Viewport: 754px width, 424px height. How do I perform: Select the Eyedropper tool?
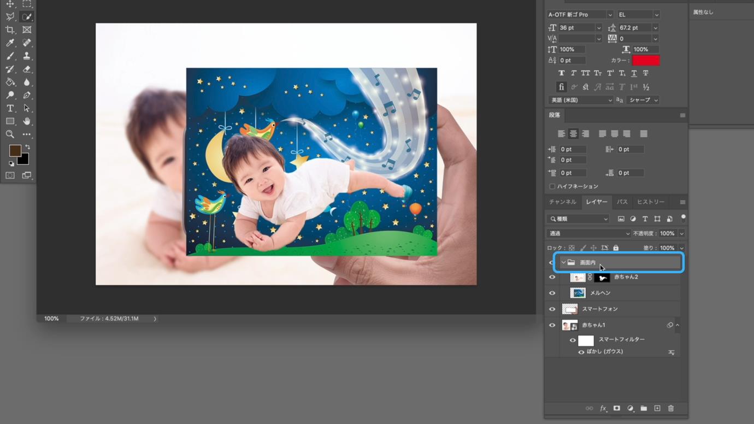click(10, 43)
